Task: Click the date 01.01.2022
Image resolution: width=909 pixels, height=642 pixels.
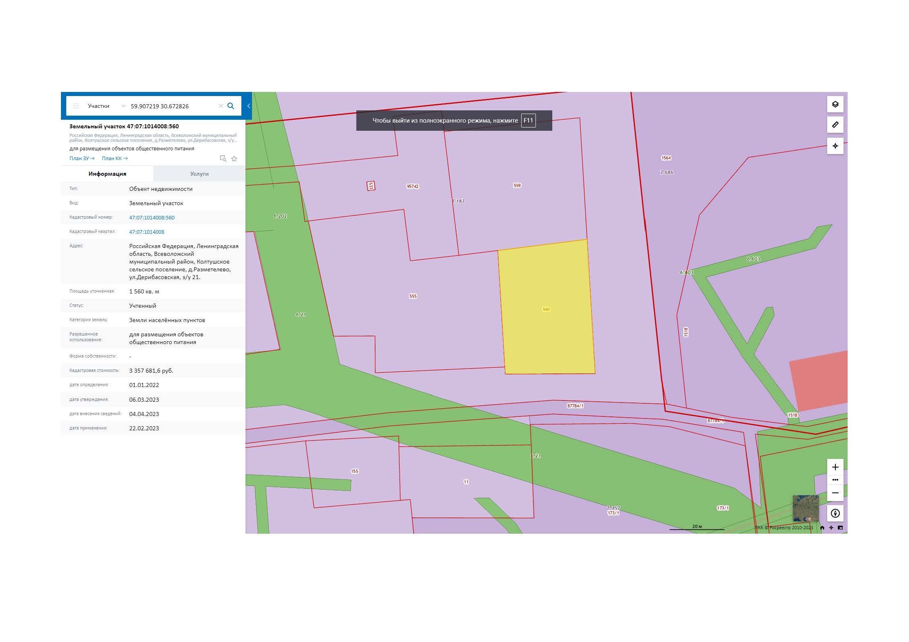Action: point(144,385)
